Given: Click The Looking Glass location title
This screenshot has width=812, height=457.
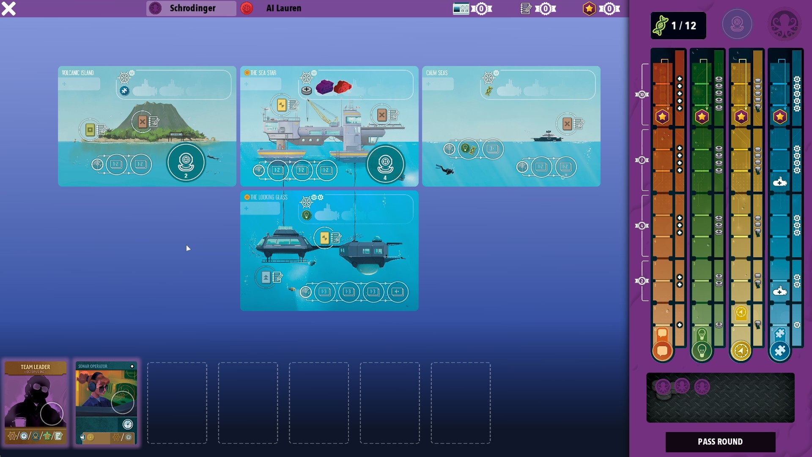Looking at the screenshot, I should pos(269,197).
